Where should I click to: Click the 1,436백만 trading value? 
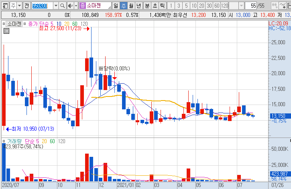[160, 15]
